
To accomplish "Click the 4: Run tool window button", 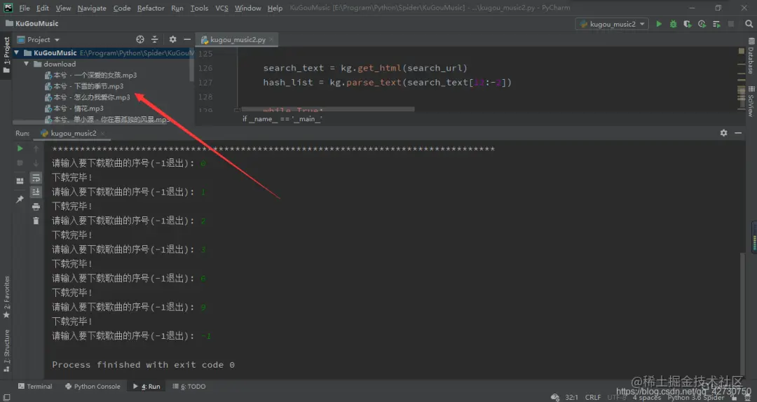I will (x=146, y=387).
